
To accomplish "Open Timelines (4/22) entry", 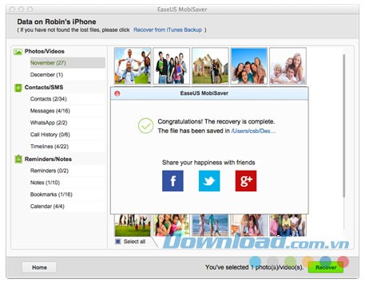I will point(50,147).
